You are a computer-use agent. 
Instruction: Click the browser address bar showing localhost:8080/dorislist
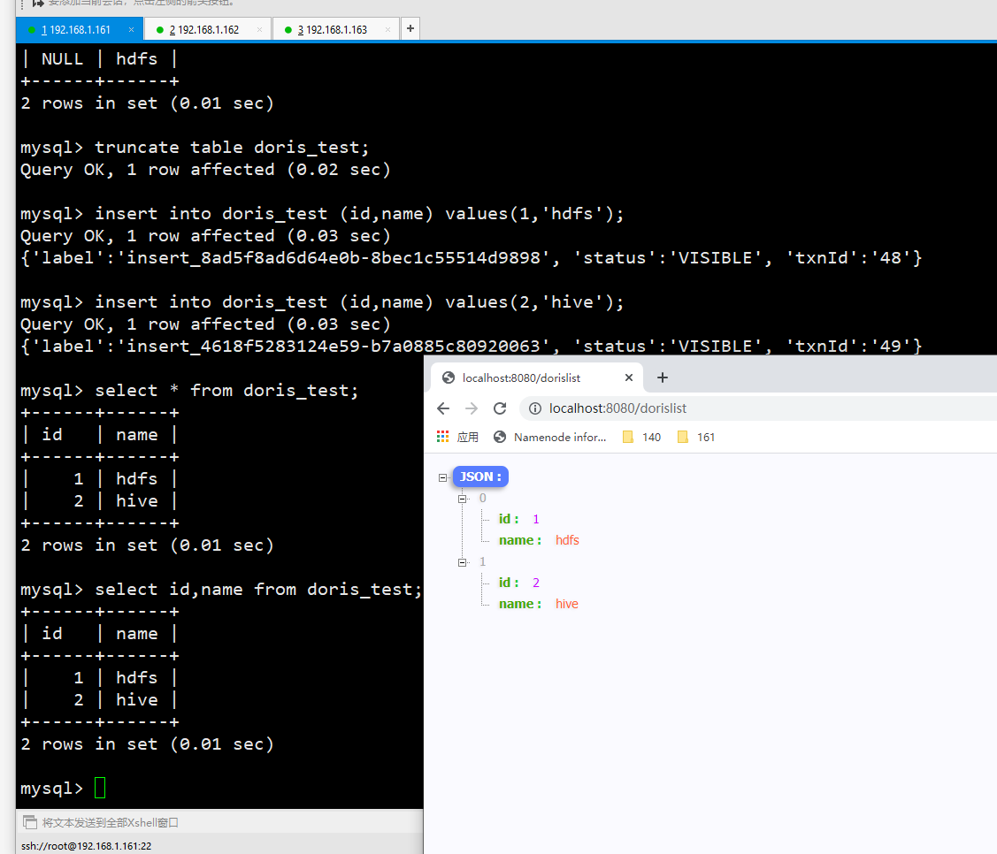(619, 408)
